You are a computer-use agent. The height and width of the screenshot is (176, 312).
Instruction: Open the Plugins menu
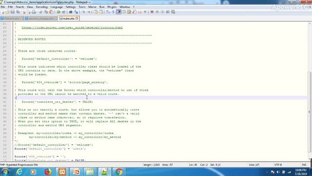point(112,7)
